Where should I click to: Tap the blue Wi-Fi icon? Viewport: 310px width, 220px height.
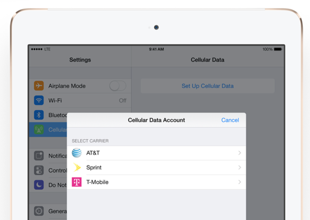[39, 100]
